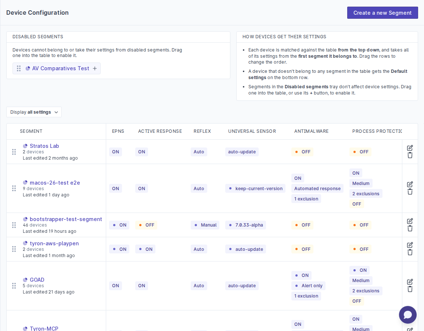Edit the GOAD segment
Image resolution: width=424 pixels, height=331 pixels.
[x=410, y=282]
